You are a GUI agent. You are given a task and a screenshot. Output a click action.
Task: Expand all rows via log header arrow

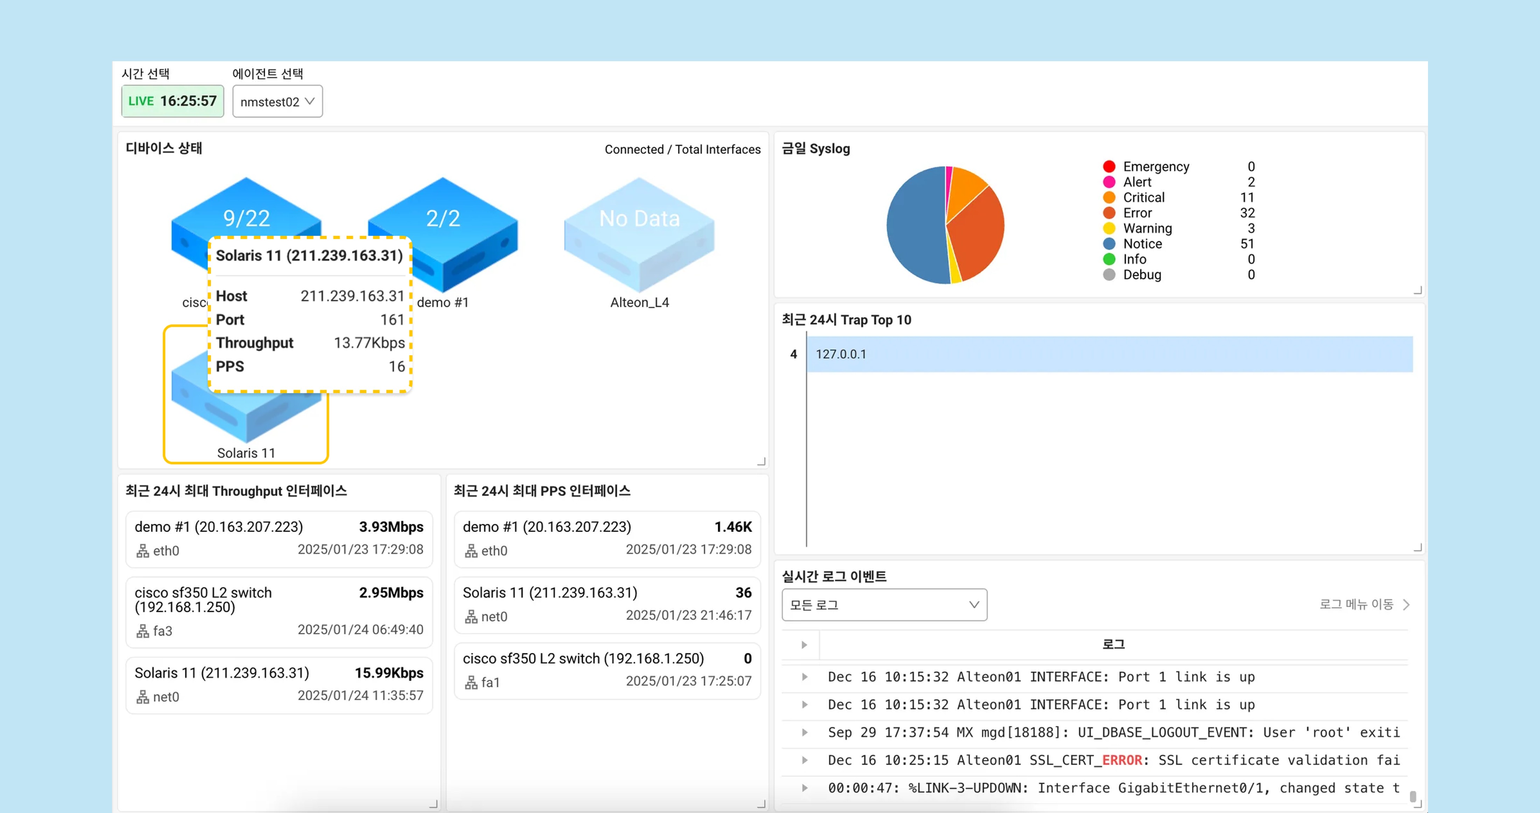(804, 644)
